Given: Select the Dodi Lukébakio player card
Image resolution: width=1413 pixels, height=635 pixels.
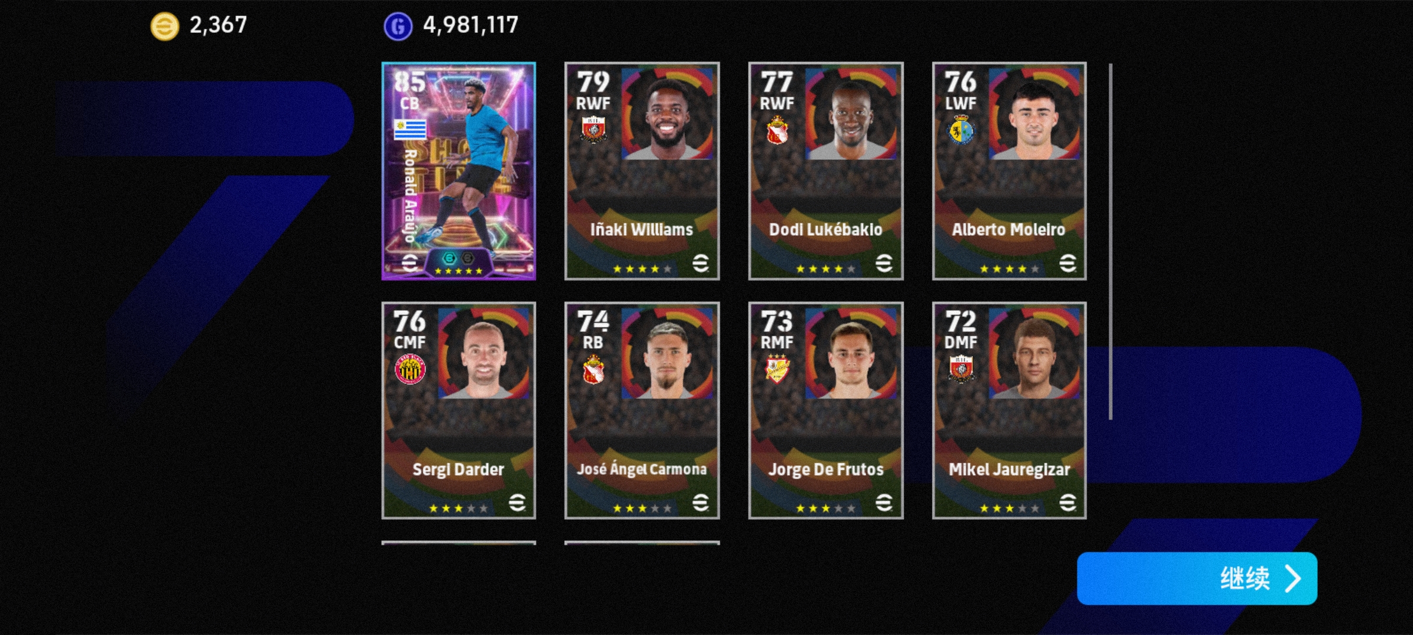Looking at the screenshot, I should tap(825, 171).
